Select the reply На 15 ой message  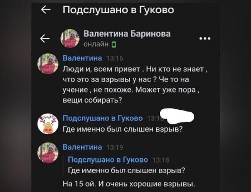pos(129,184)
